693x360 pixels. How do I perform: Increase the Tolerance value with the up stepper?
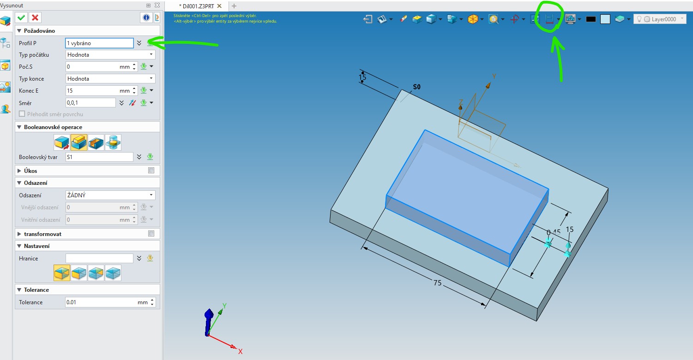[x=152, y=300]
